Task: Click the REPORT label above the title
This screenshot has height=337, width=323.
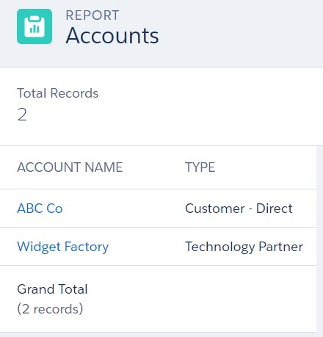Action: tap(92, 15)
